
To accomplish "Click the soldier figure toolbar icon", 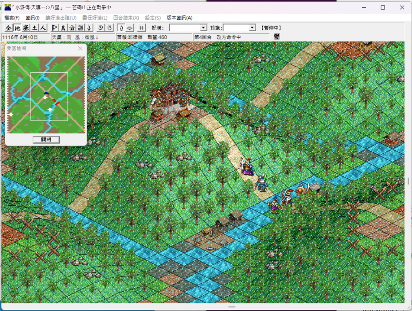I will tap(63, 28).
